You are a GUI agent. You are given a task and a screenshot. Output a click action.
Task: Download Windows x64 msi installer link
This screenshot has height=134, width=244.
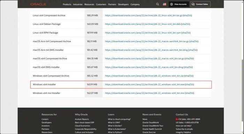[x=145, y=93]
